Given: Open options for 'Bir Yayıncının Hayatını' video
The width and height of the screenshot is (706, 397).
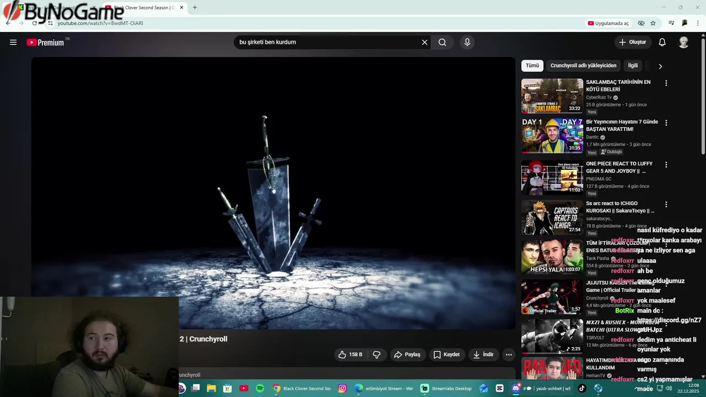Looking at the screenshot, I should coord(666,123).
